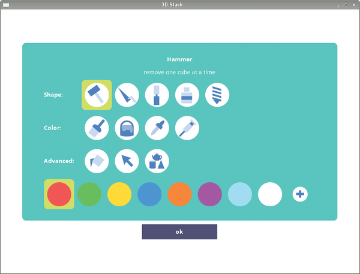This screenshot has width=360, height=274.
Task: Click the 'Color:' label
Action: [x=53, y=128]
